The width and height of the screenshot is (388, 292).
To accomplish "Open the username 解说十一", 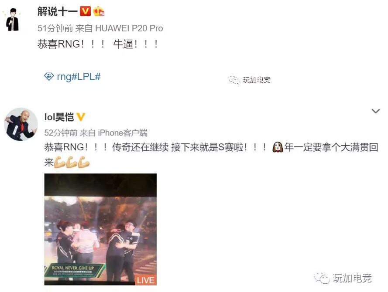I will click(58, 11).
